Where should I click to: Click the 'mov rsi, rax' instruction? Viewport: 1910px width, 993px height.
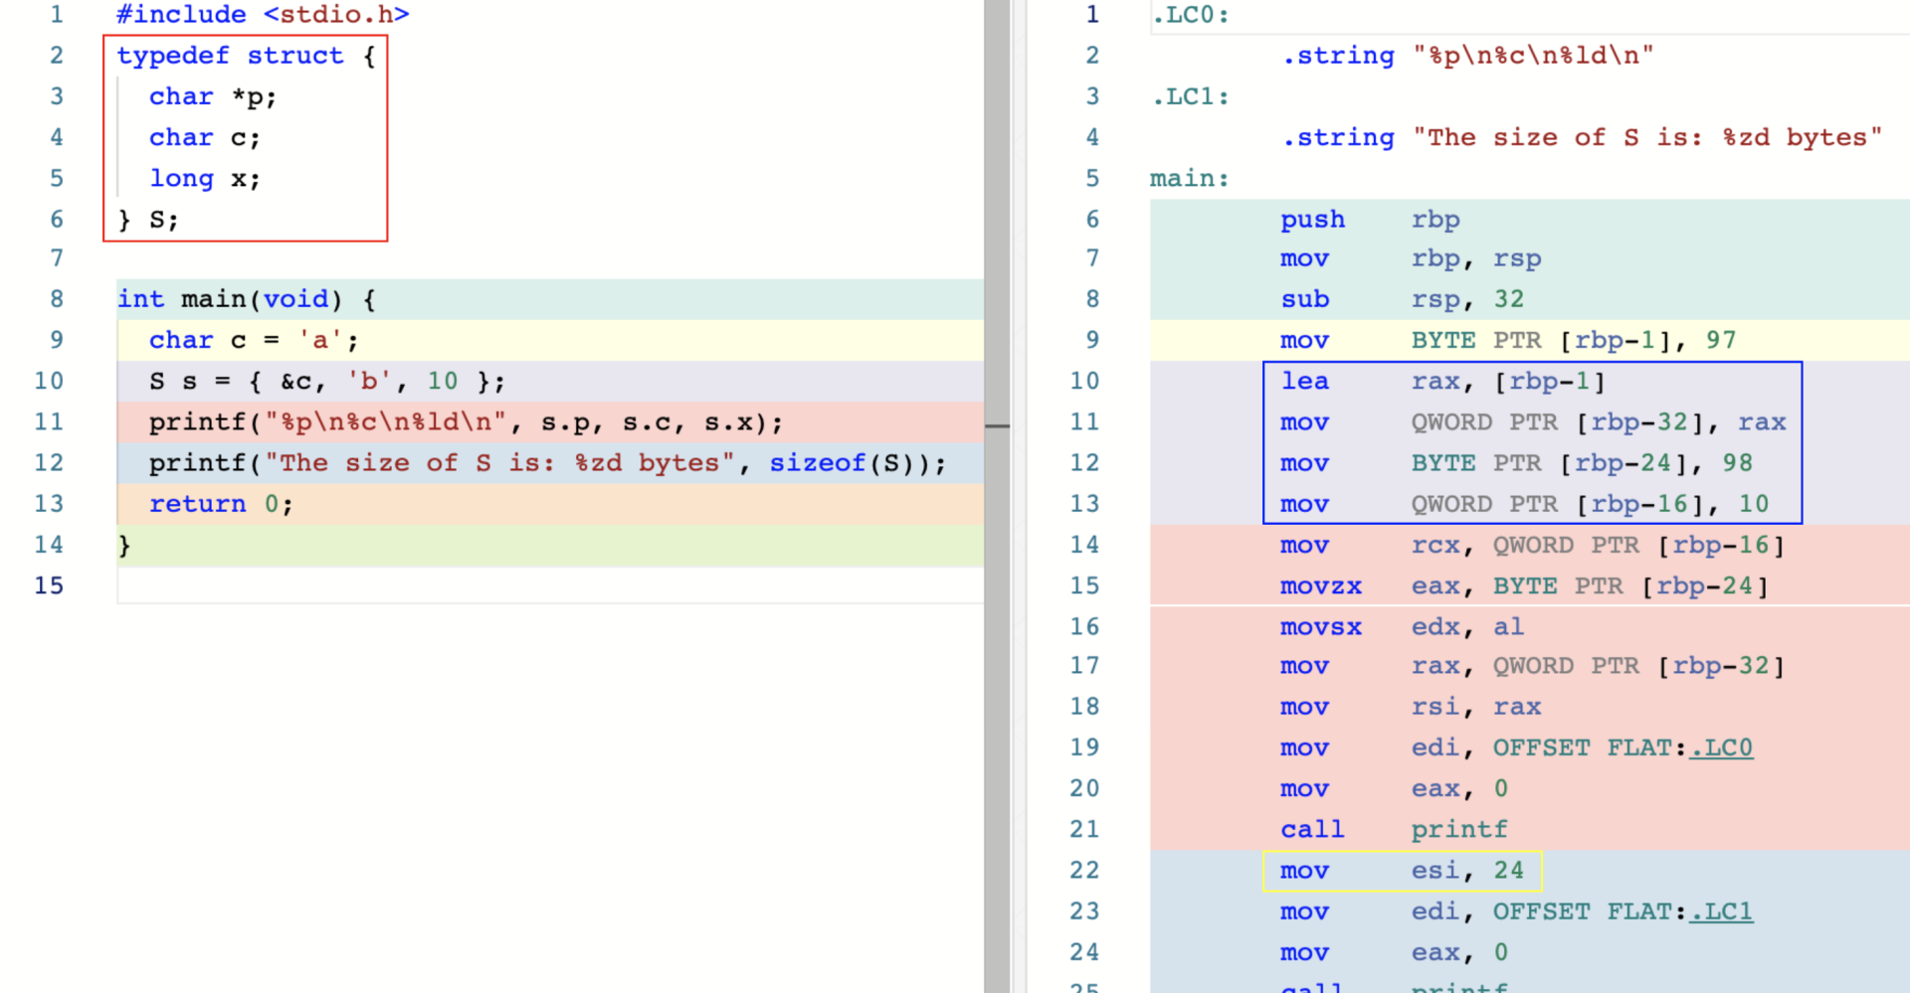click(1411, 707)
